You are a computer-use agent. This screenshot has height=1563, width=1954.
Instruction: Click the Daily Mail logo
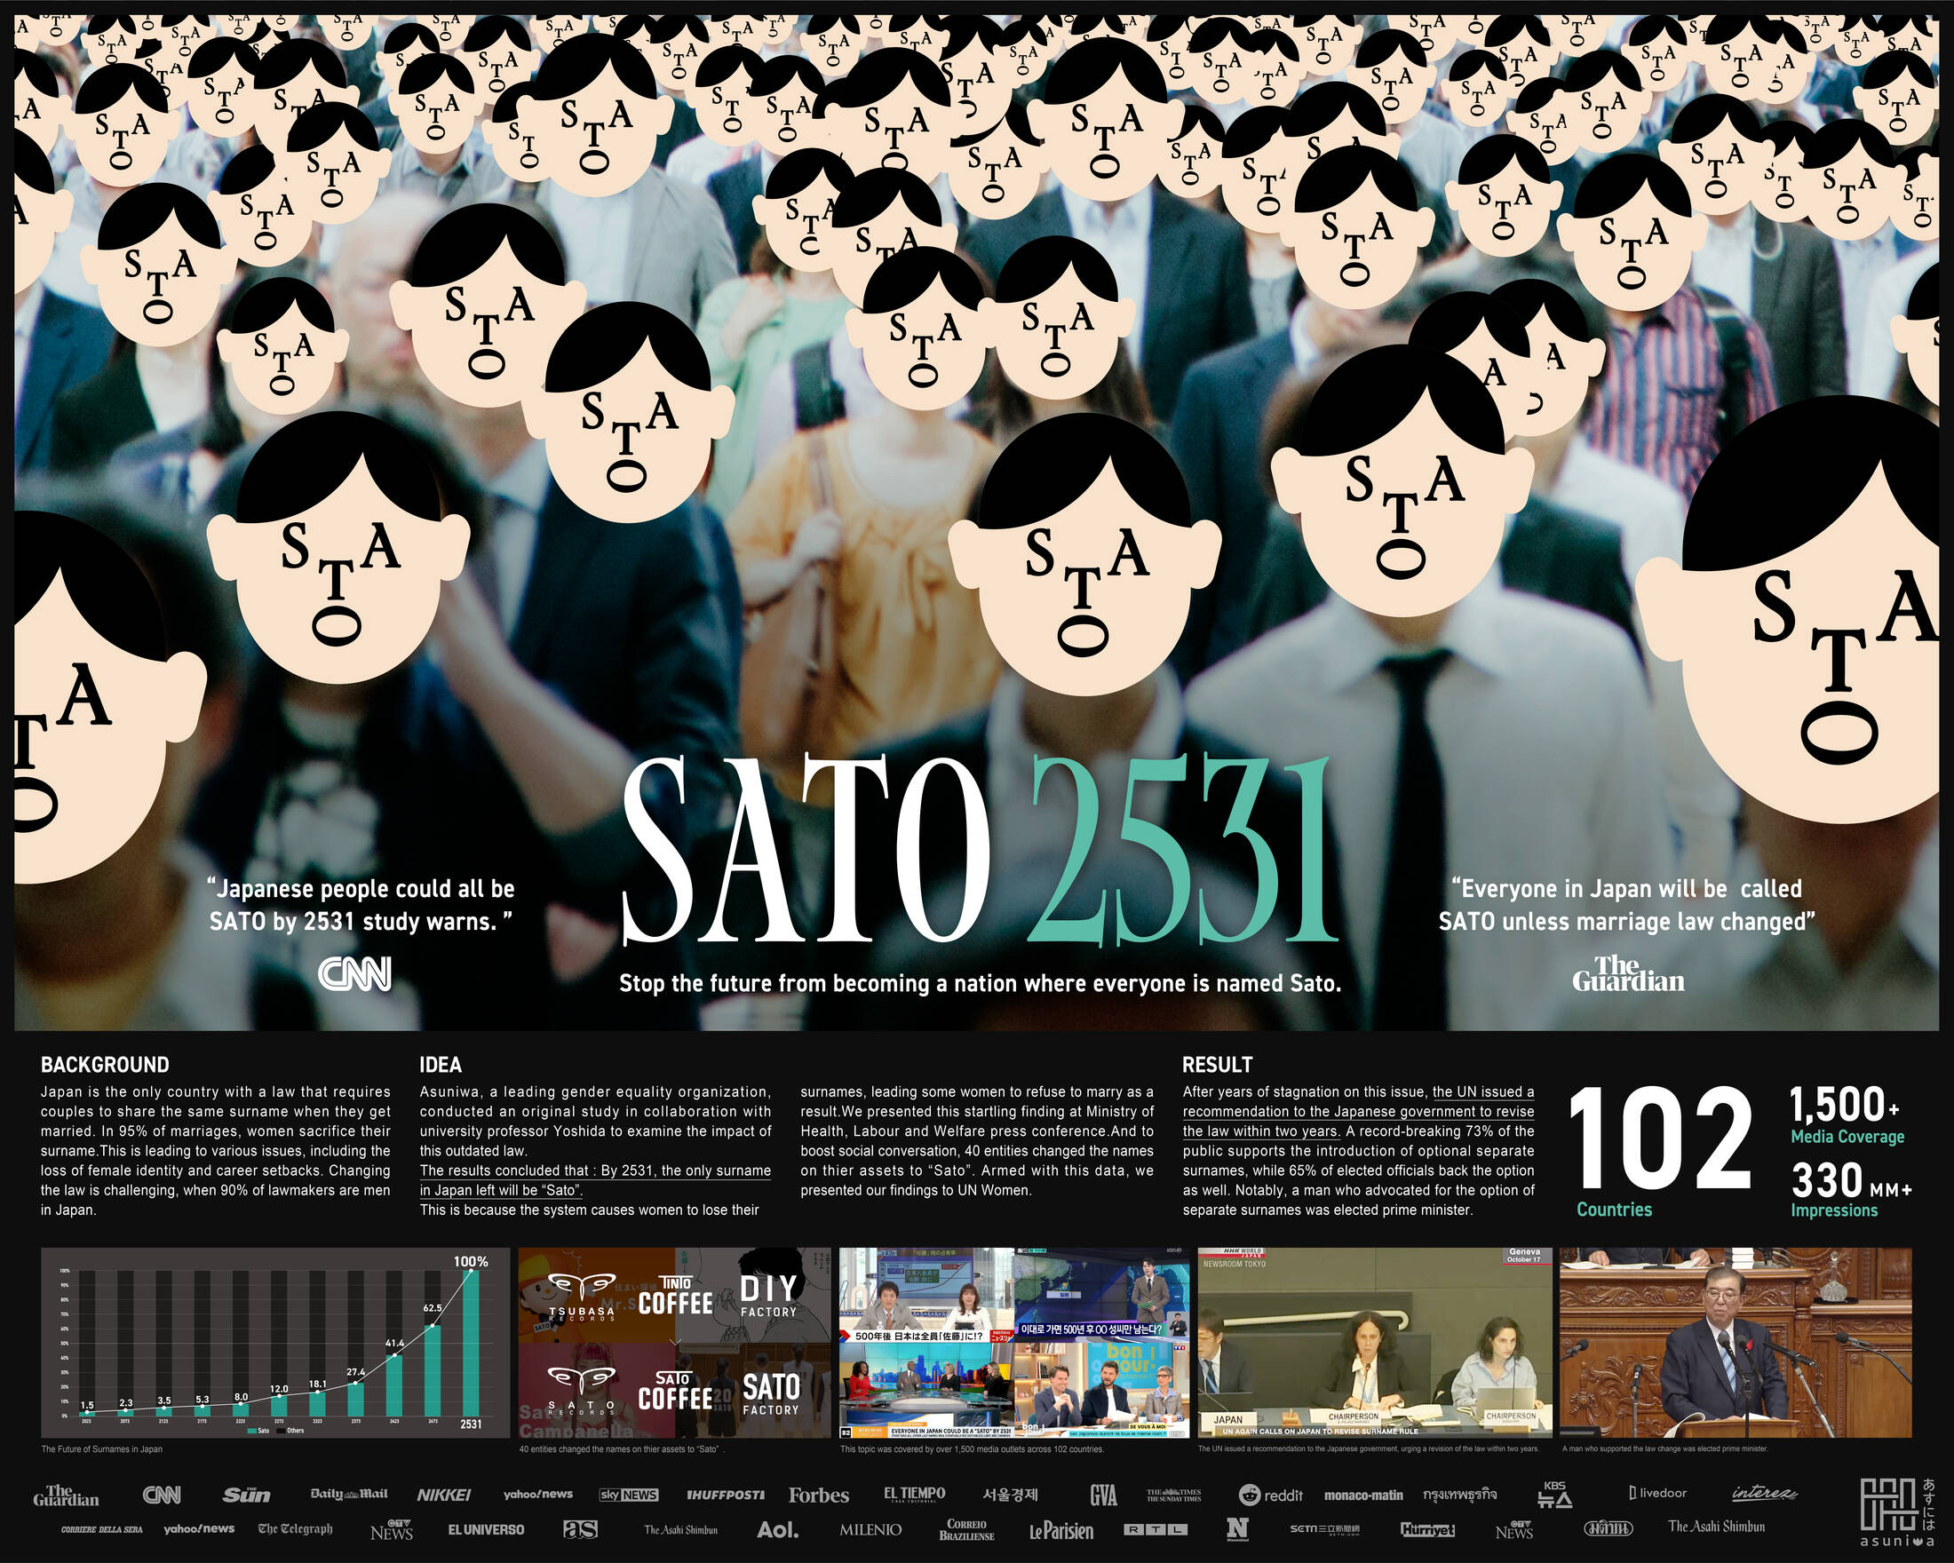(x=349, y=1494)
